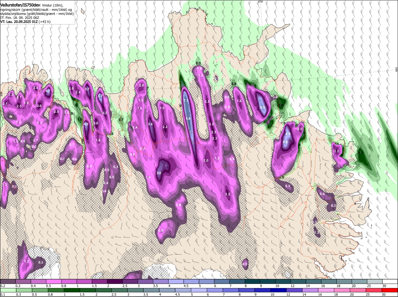Select the lower rain swatch starting at 0.1

click(8, 290)
